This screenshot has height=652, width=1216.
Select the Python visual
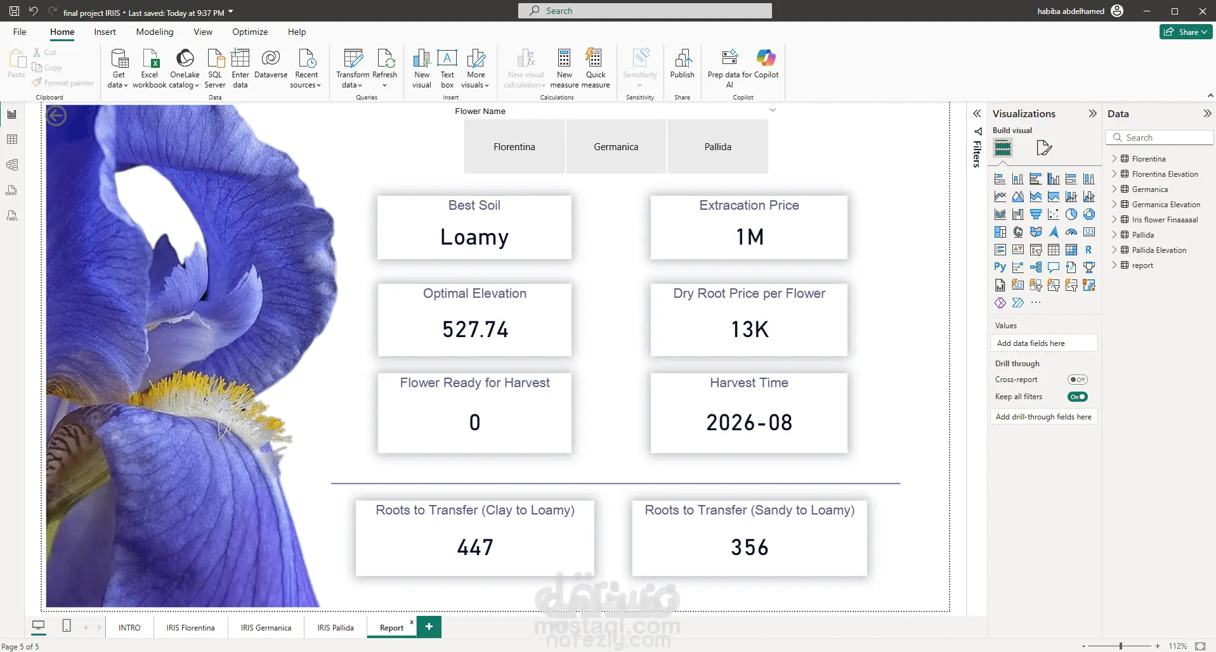pyautogui.click(x=1000, y=267)
